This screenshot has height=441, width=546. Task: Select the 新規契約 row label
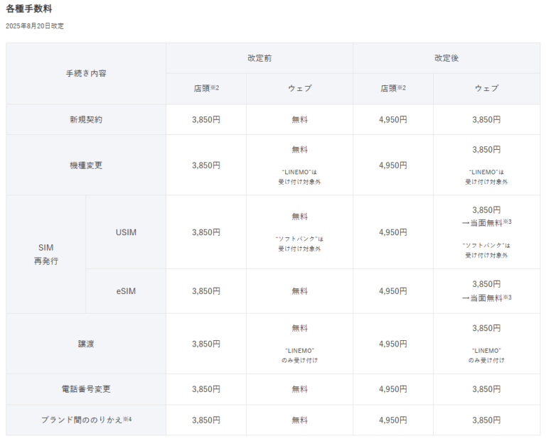click(x=86, y=119)
